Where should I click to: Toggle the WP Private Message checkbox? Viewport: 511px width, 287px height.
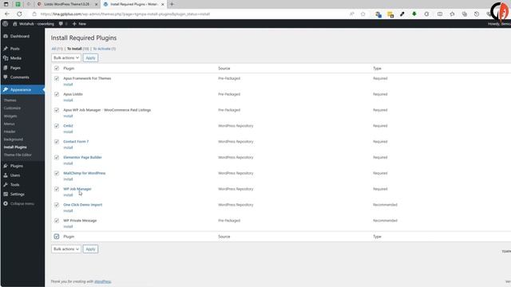[x=57, y=220]
